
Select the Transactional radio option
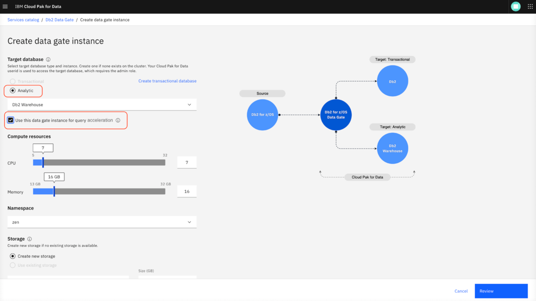click(x=13, y=82)
